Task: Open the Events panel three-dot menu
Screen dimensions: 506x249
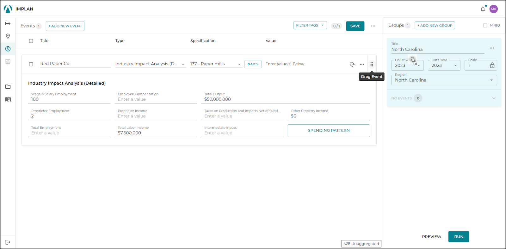Action: click(373, 26)
